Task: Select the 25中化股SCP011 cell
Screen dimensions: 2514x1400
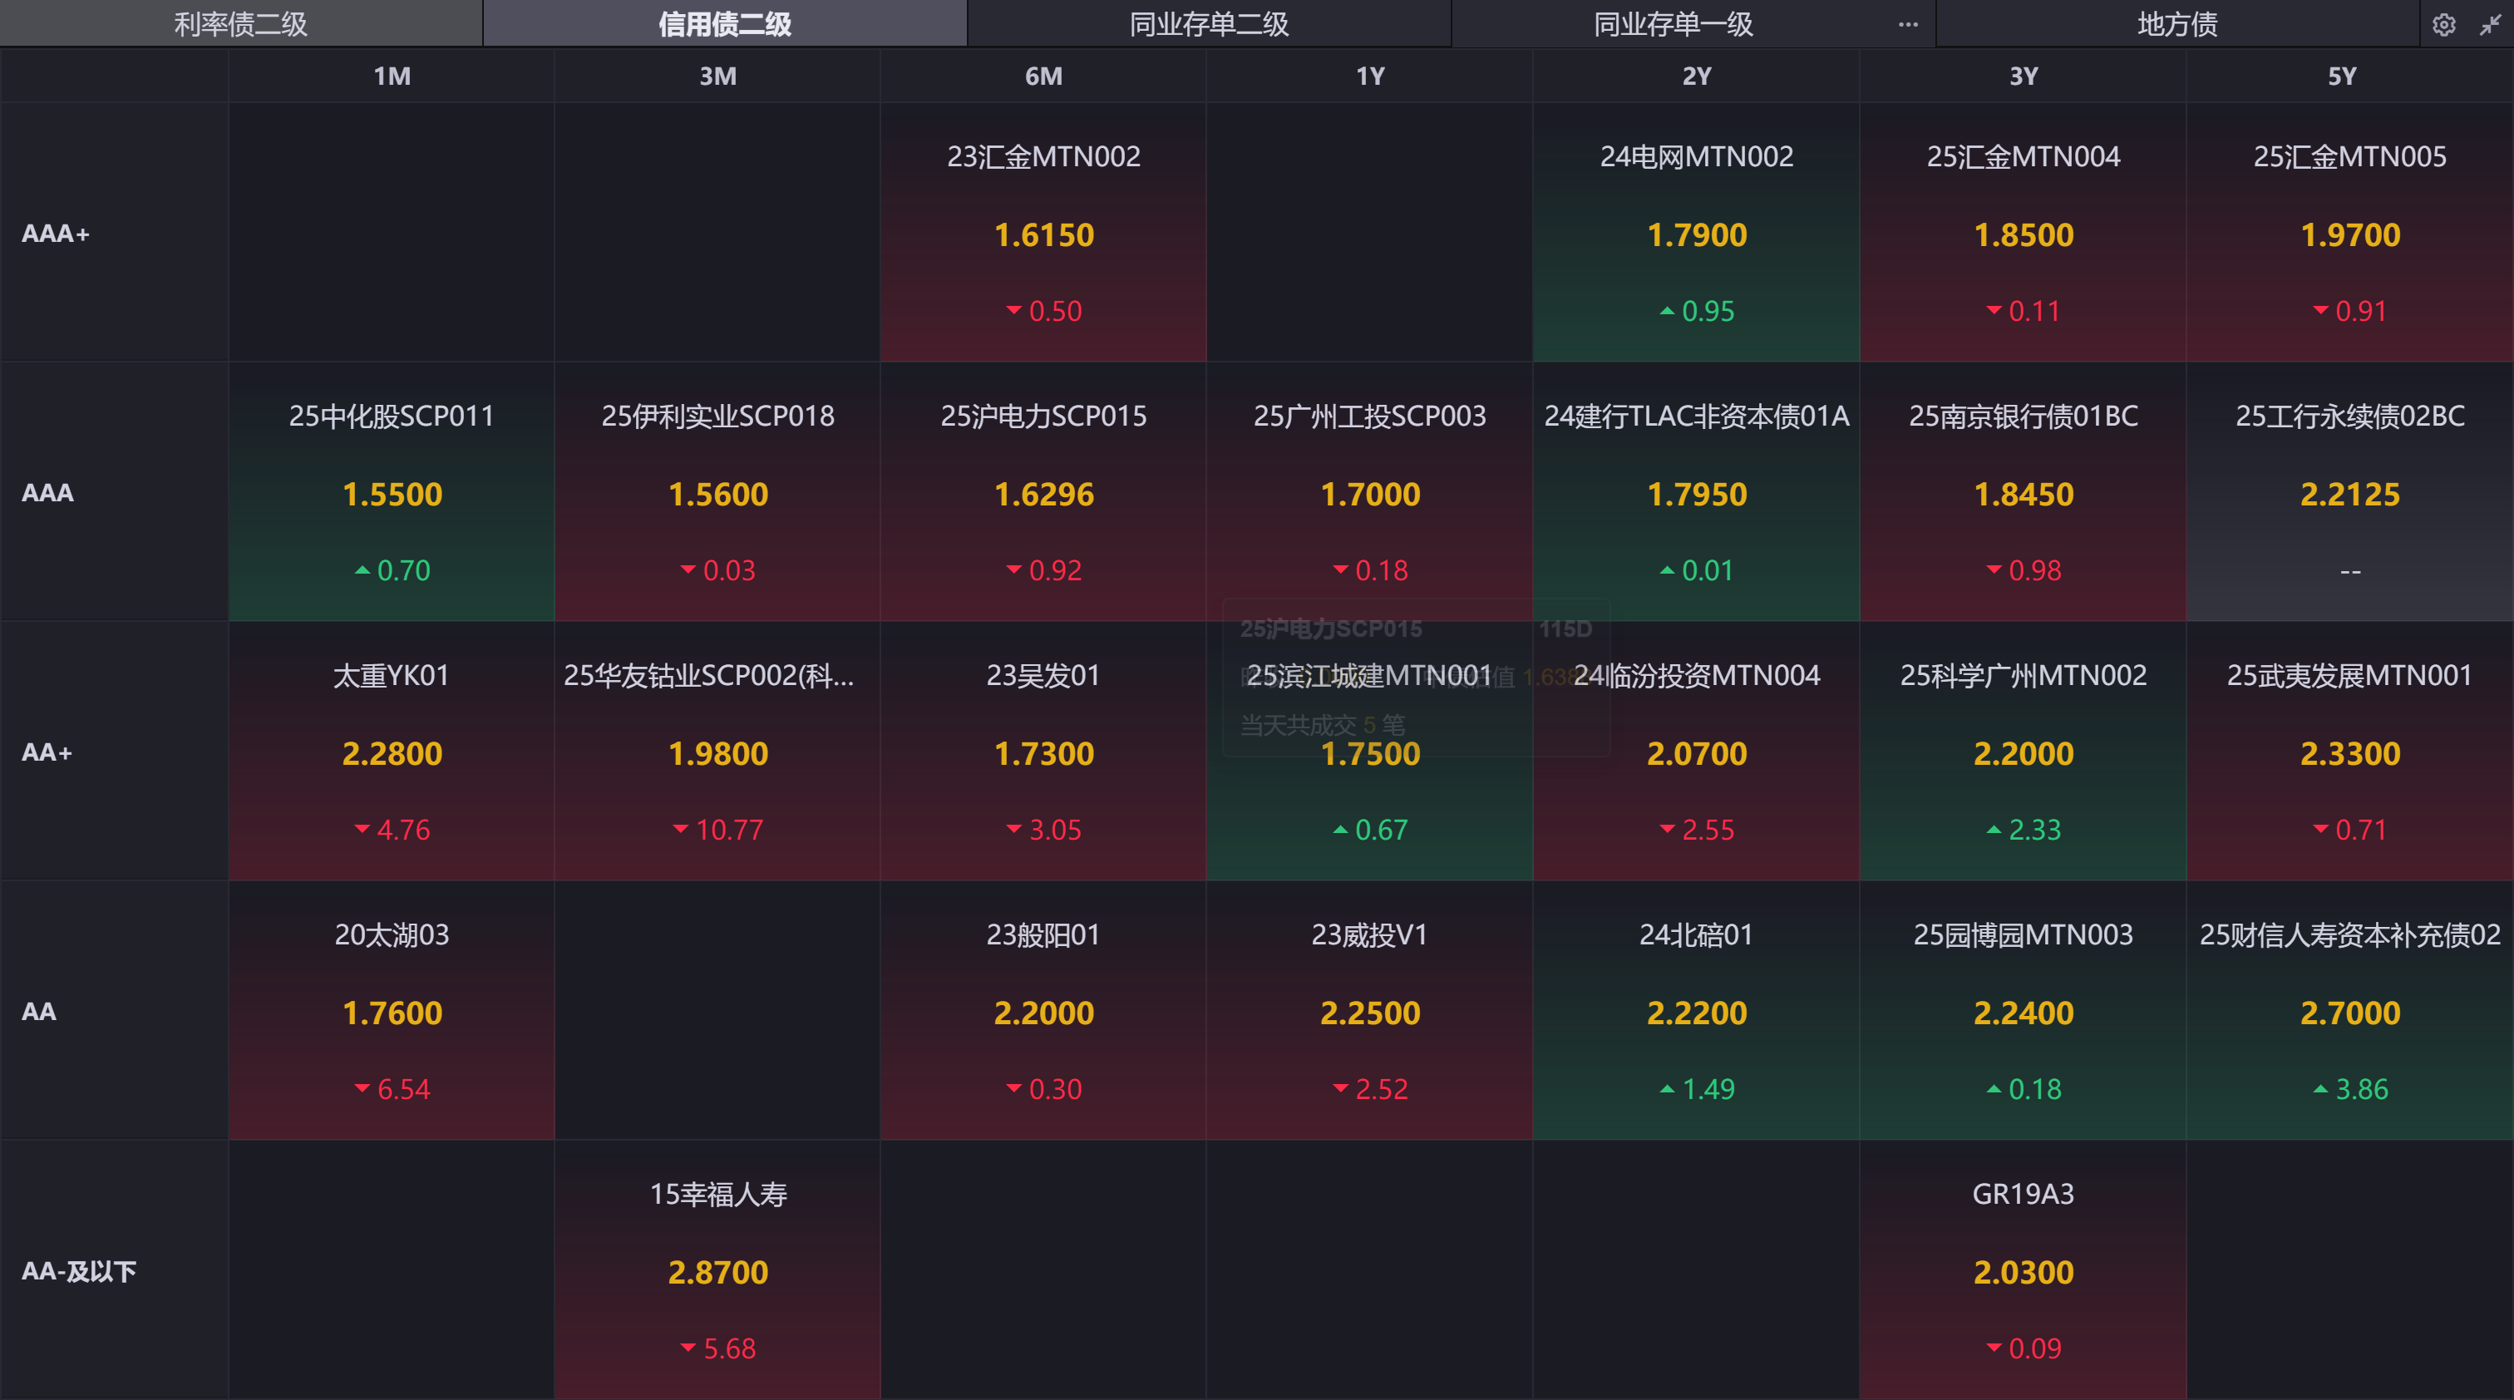Action: tap(392, 417)
